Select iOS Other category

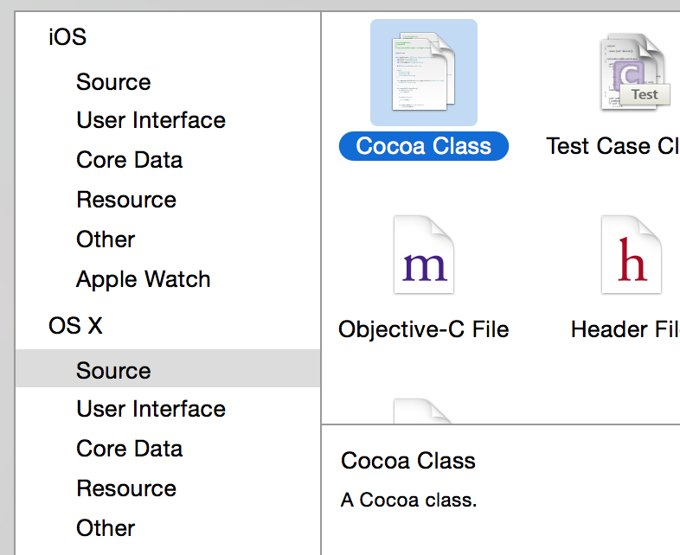tap(106, 239)
